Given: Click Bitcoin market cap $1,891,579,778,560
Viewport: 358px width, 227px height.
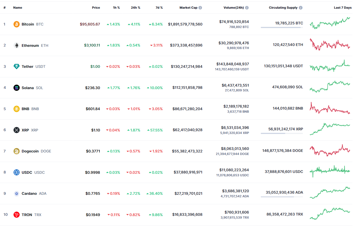Looking at the screenshot, I should [185, 24].
